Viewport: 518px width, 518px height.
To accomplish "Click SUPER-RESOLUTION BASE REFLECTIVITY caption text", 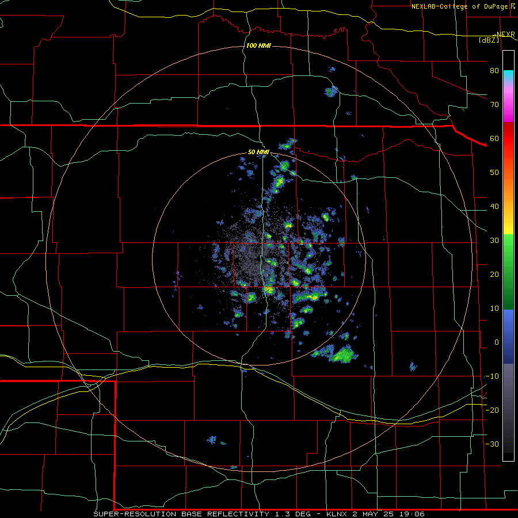I will tap(181, 514).
